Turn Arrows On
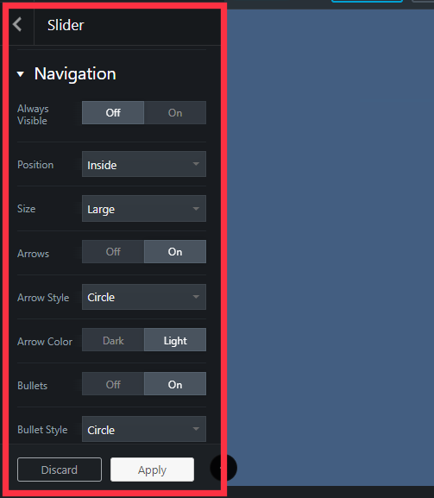This screenshot has width=434, height=498. (175, 251)
